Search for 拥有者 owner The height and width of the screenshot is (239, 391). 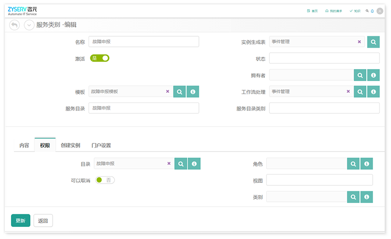(360, 75)
